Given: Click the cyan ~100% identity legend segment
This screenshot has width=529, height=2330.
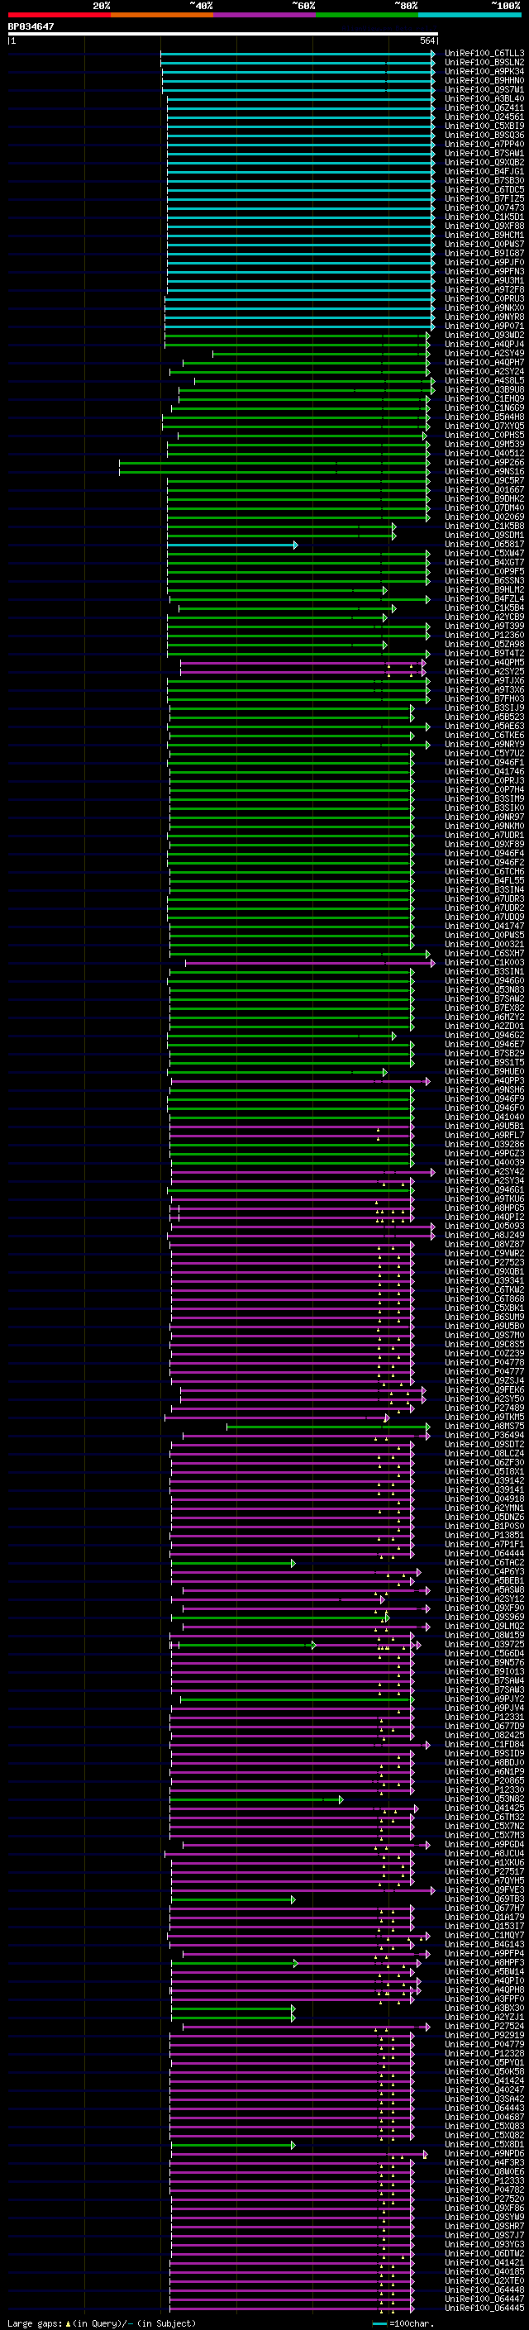Looking at the screenshot, I should (470, 15).
